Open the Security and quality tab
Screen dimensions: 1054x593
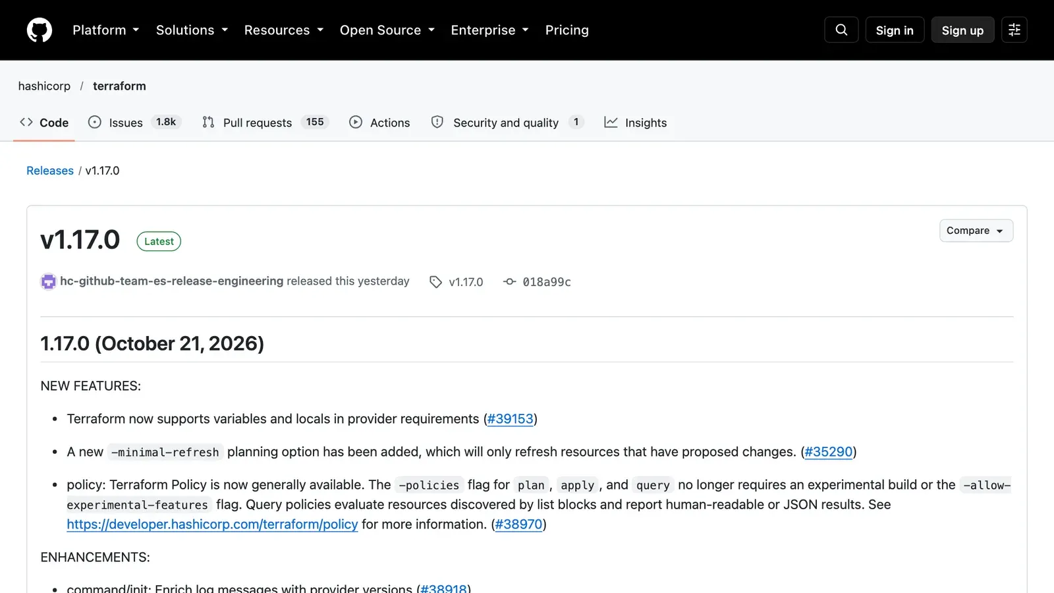coord(507,123)
